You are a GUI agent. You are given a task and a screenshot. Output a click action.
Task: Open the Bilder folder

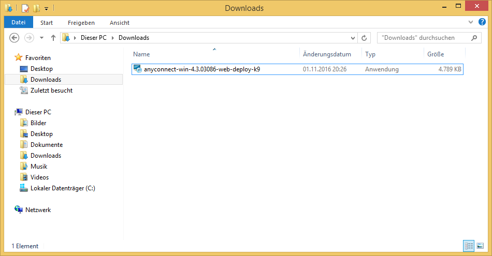tap(38, 123)
